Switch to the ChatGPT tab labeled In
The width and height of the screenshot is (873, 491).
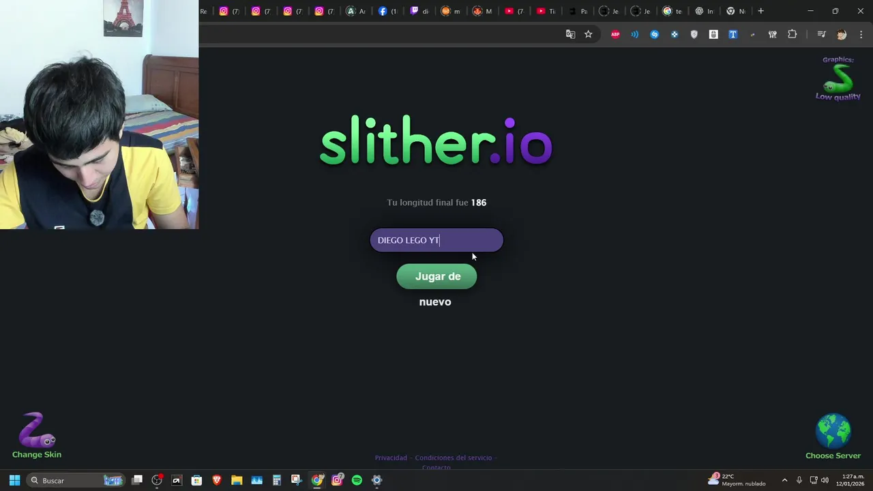click(x=704, y=11)
